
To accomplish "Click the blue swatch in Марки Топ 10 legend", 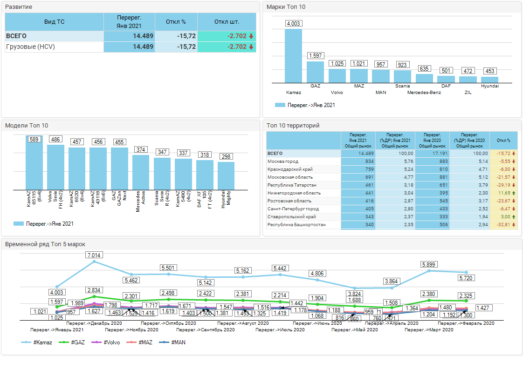I will point(280,105).
